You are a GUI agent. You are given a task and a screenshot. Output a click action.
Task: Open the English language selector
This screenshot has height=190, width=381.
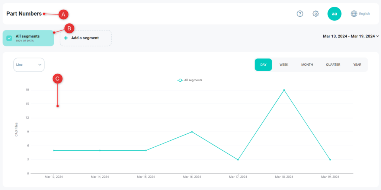pos(364,14)
